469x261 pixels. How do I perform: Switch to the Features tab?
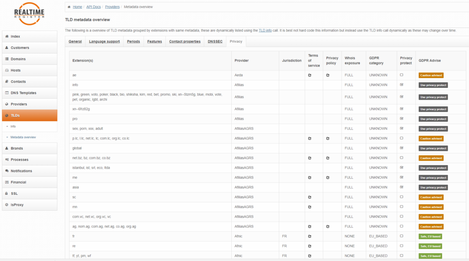(x=155, y=42)
